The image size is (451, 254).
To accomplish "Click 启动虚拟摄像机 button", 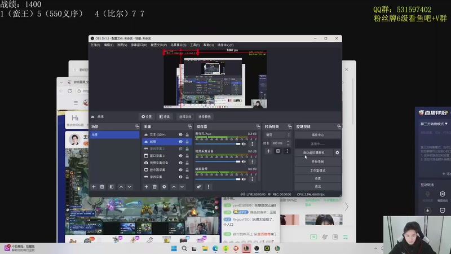I will click(314, 152).
